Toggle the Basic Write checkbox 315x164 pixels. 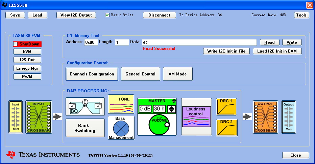point(107,15)
